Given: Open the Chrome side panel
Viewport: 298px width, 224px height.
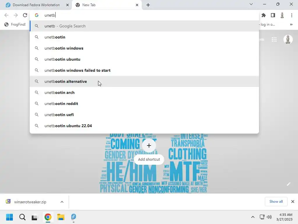Looking at the screenshot, I should point(273,15).
